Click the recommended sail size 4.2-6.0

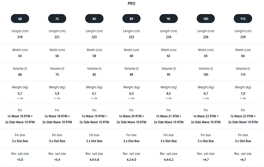click(x=131, y=160)
